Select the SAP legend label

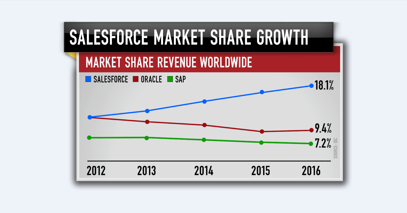pyautogui.click(x=181, y=79)
